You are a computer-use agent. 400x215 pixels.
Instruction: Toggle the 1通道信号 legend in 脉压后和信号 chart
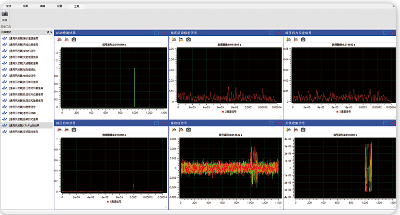[114, 202]
